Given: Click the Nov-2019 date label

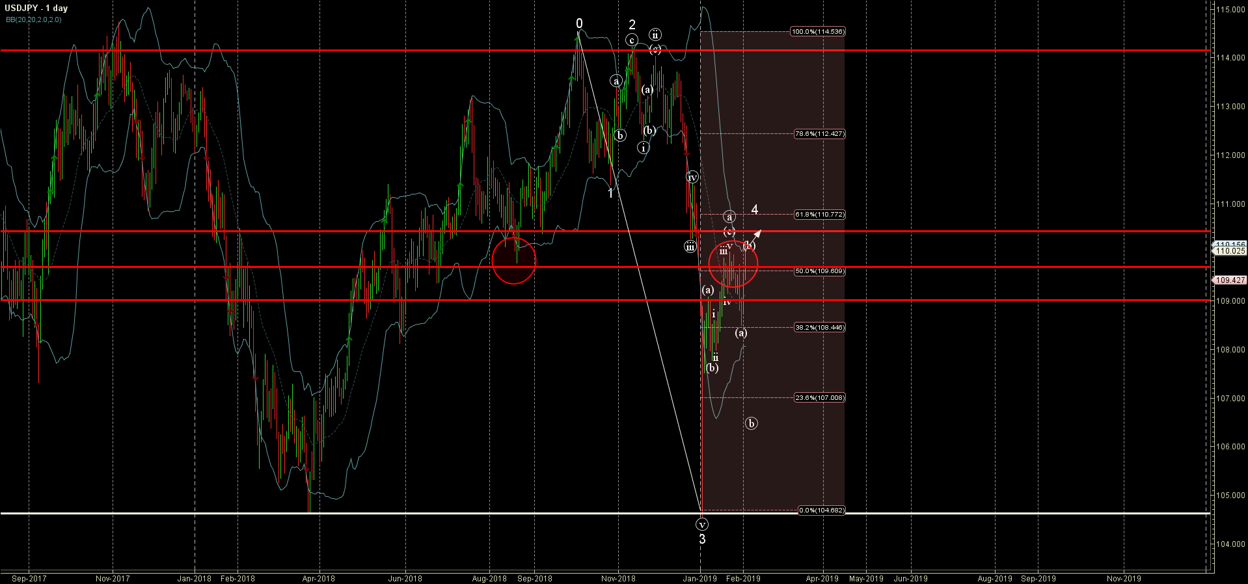Looking at the screenshot, I should [1124, 578].
